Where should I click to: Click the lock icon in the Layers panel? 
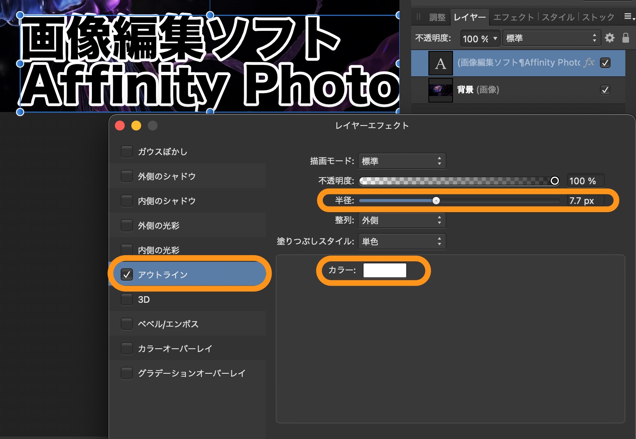(x=626, y=38)
